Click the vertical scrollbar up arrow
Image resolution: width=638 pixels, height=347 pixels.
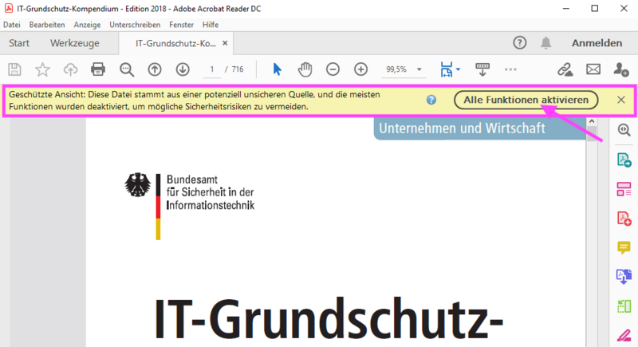click(x=592, y=121)
